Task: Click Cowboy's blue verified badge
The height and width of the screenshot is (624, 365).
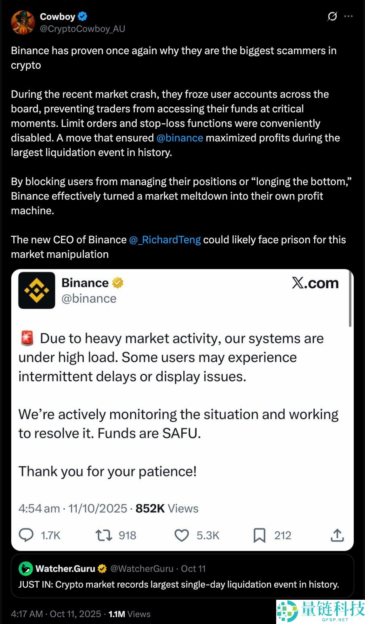Action: (x=82, y=17)
